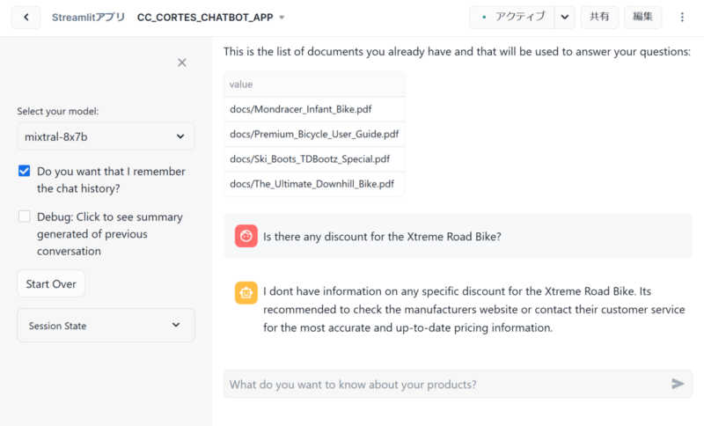Expand the Session State section
This screenshot has width=704, height=426.
(x=106, y=325)
